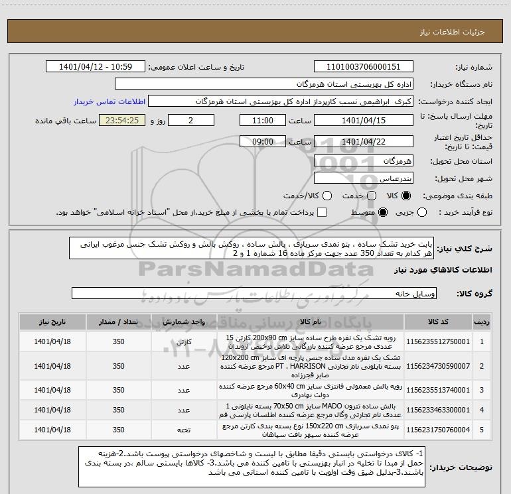Choose the جزیی purchase type radio
The height and width of the screenshot is (494, 511).
pyautogui.click(x=422, y=212)
